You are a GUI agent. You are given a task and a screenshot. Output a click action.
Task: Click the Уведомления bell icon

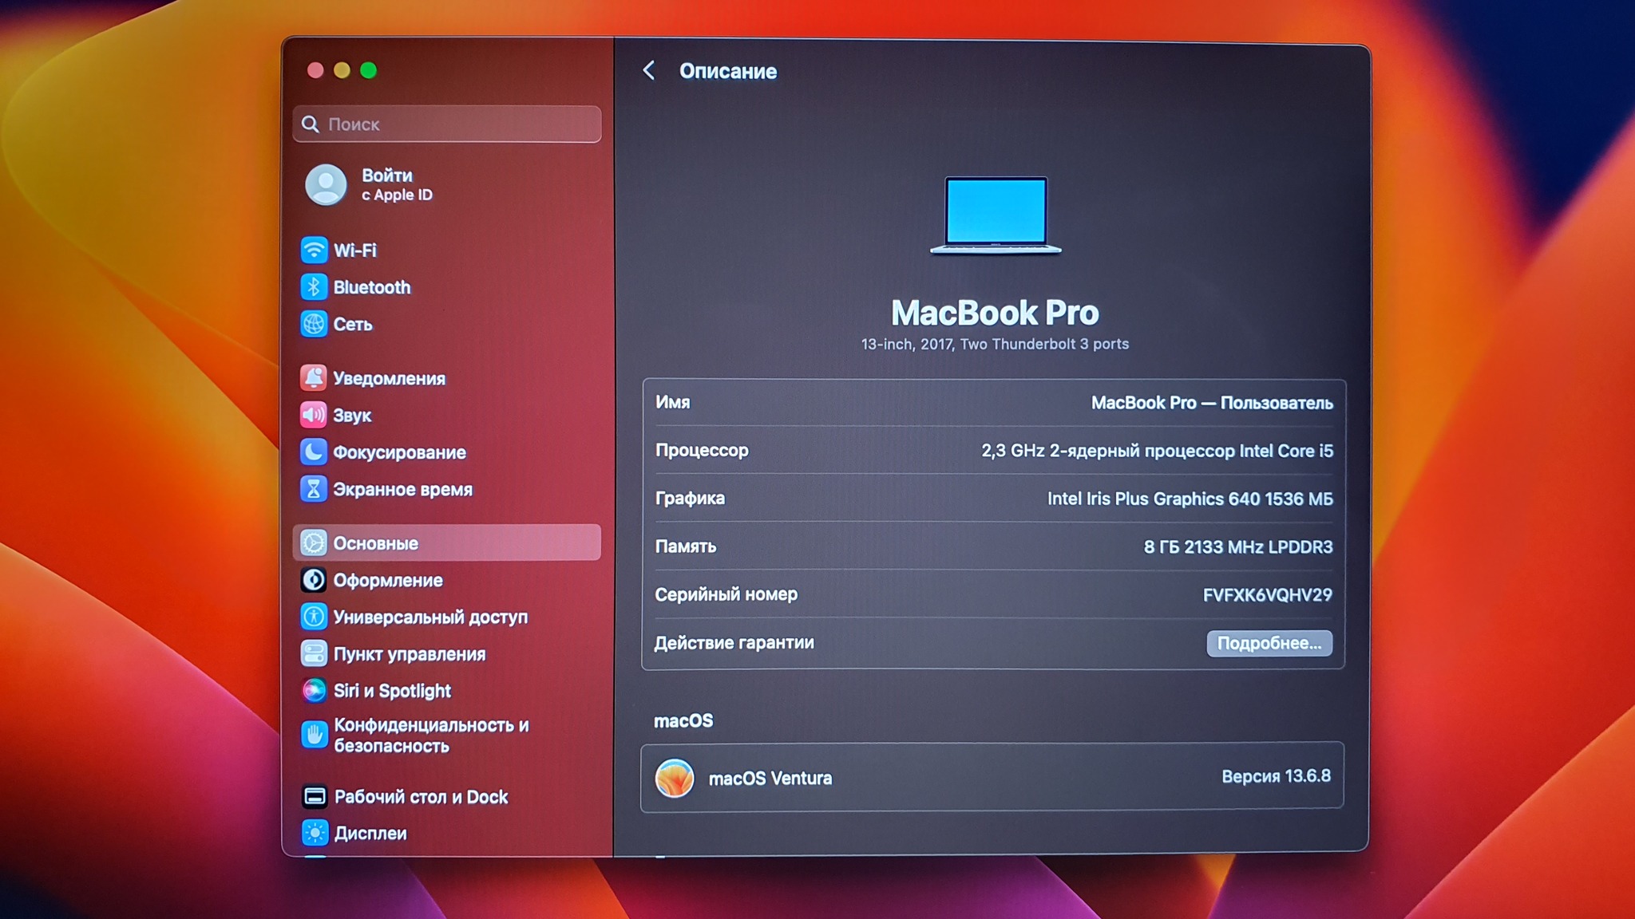click(x=314, y=378)
